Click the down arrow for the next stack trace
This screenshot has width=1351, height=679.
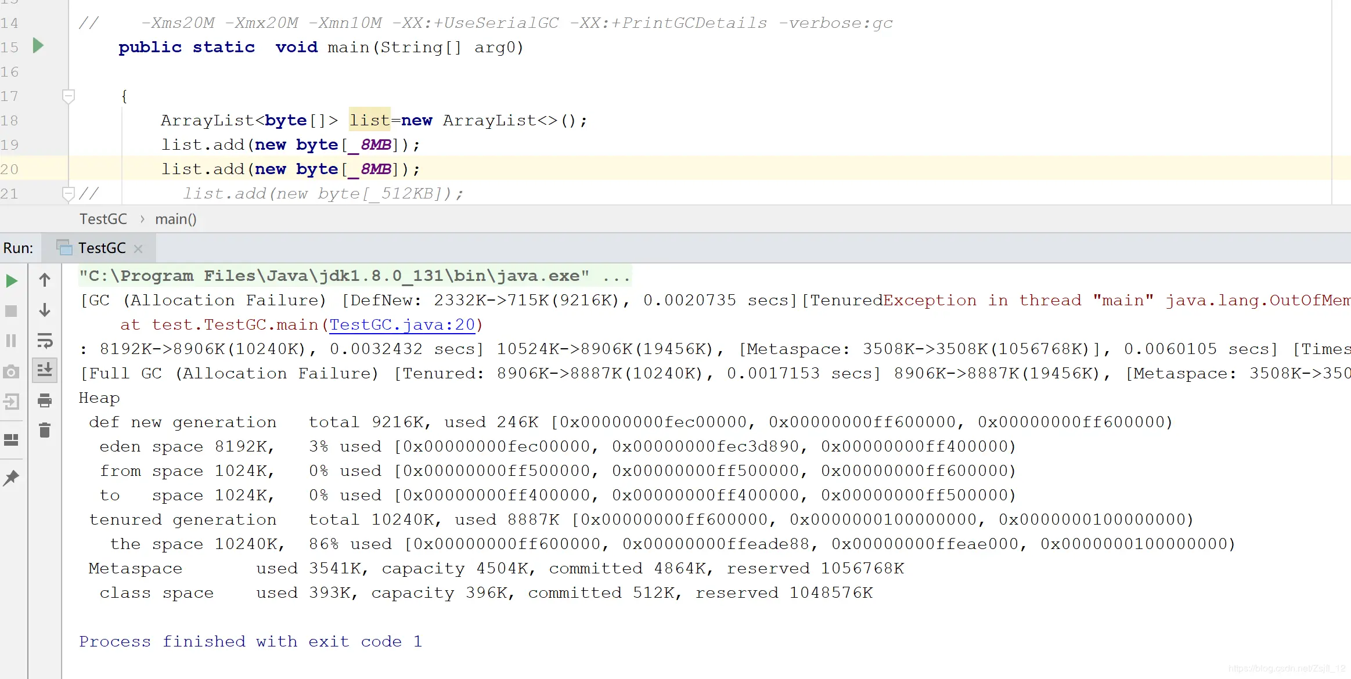pyautogui.click(x=45, y=310)
